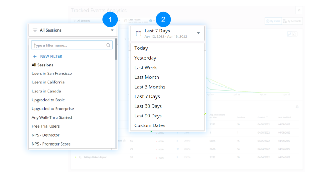Click the blue info icon near date range
318x178 pixels.
point(151,21)
